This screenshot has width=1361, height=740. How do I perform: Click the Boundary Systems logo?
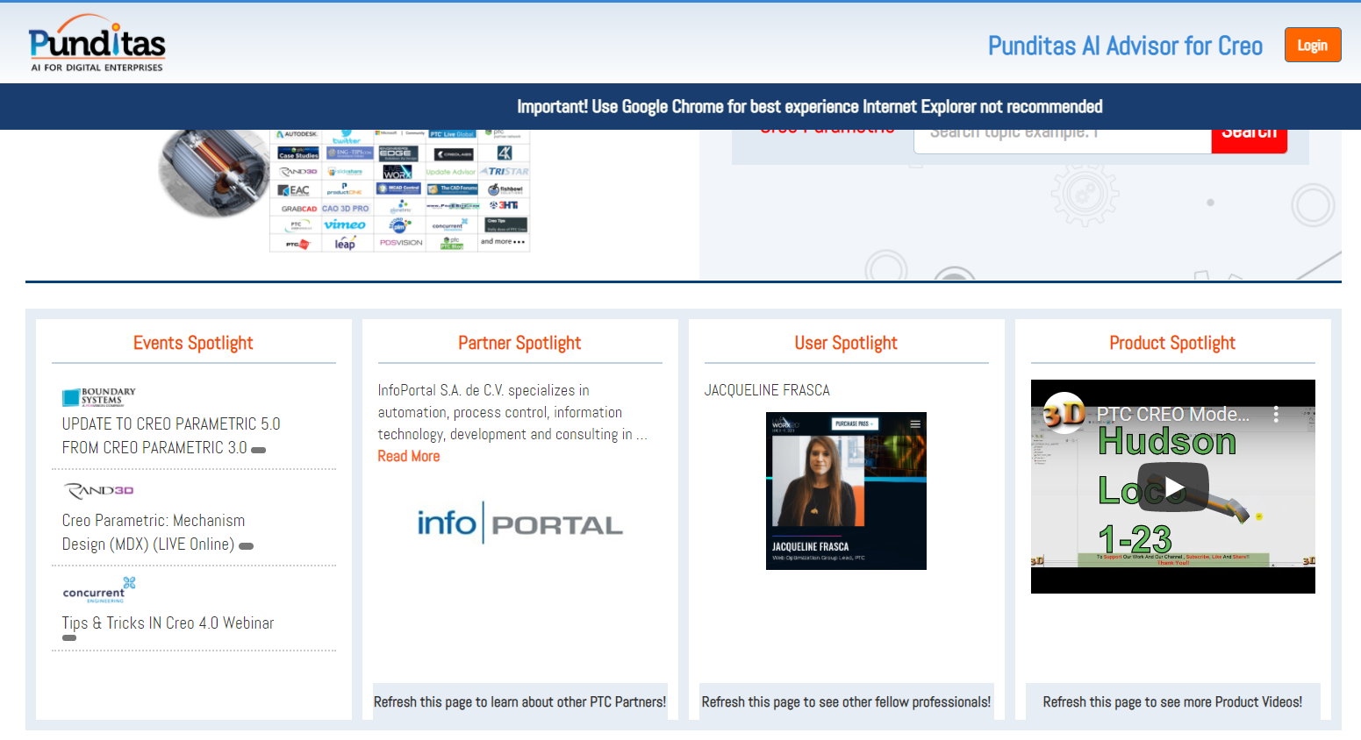coord(99,397)
